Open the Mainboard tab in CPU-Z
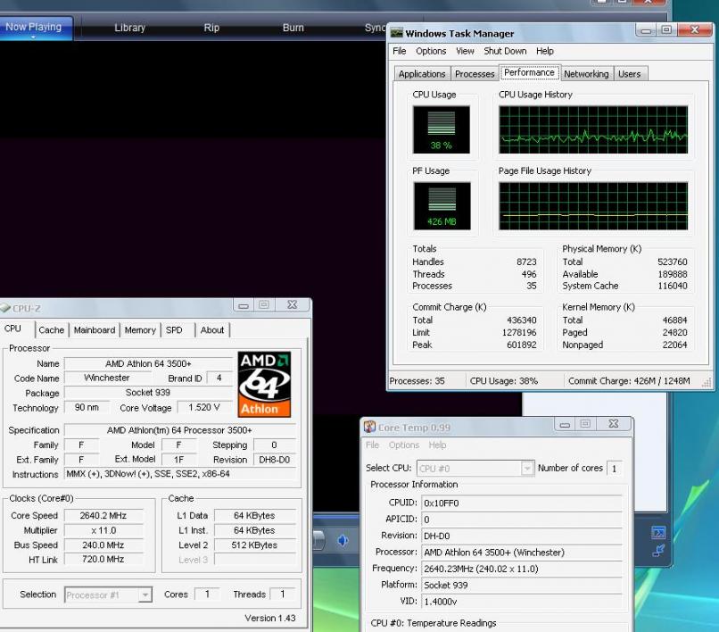Viewport: 719px width, 632px height. coord(95,330)
